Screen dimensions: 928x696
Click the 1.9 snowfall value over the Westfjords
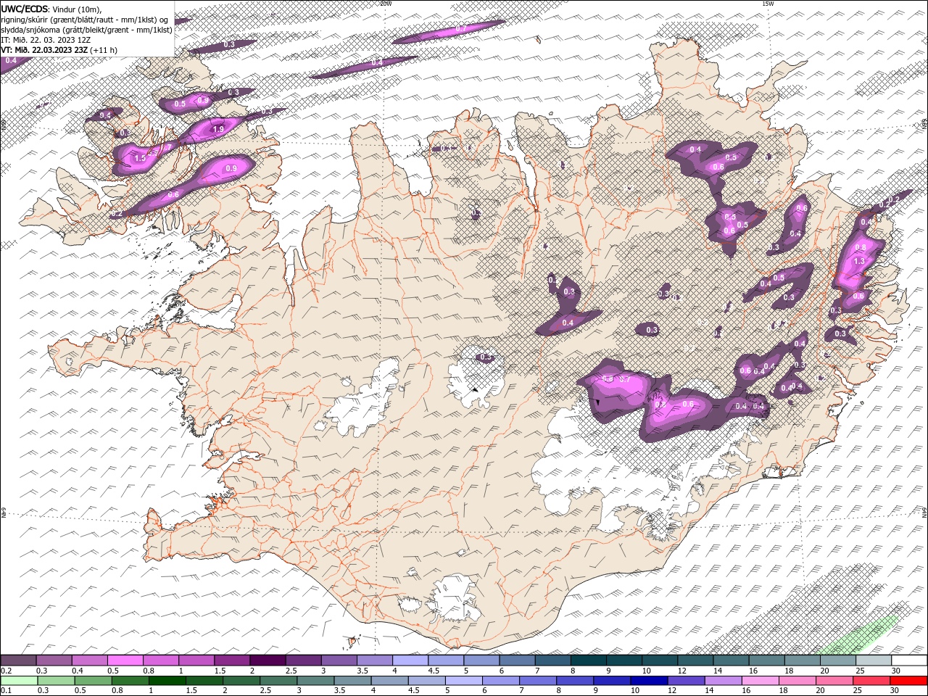click(218, 129)
